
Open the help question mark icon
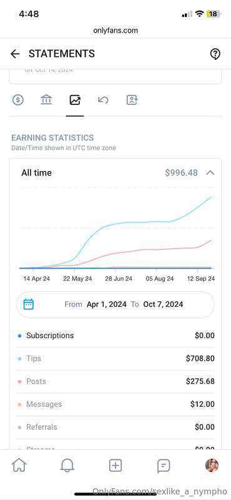(215, 54)
